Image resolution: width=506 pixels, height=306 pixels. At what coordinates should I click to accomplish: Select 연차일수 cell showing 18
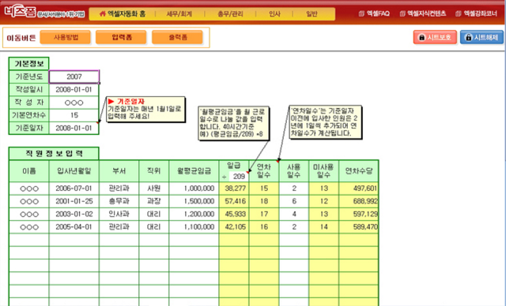264,201
